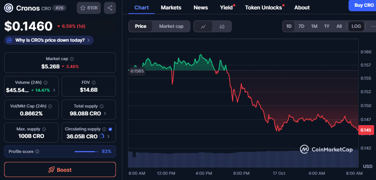
Task: Expand the Volume (24h) details chevron
Action: 54,90
